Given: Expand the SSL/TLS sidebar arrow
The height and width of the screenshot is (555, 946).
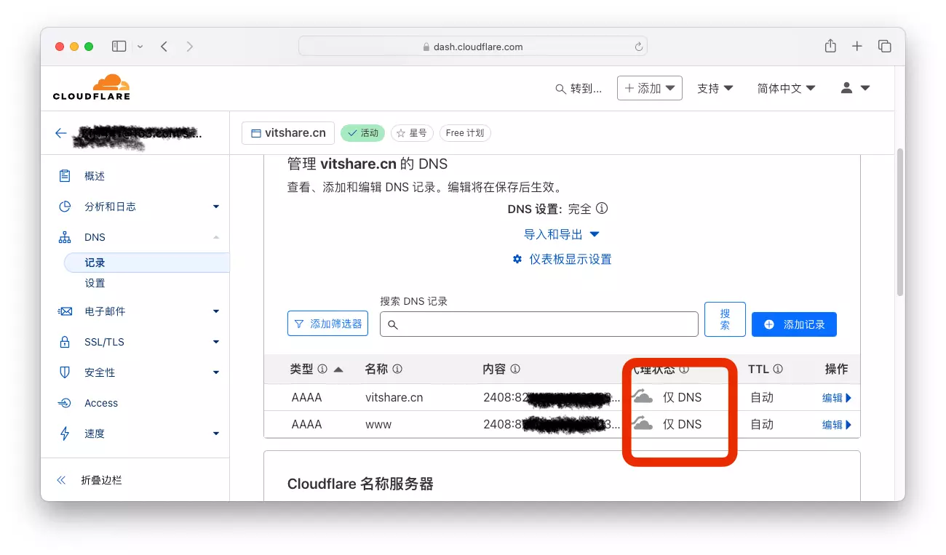Looking at the screenshot, I should coord(216,342).
